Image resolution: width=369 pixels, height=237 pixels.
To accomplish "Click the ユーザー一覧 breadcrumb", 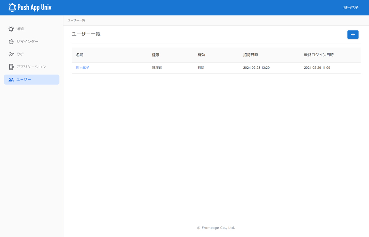I will click(76, 21).
